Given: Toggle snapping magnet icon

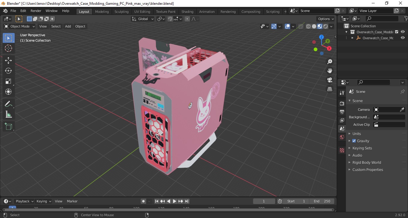Looking at the screenshot, I should 170,19.
